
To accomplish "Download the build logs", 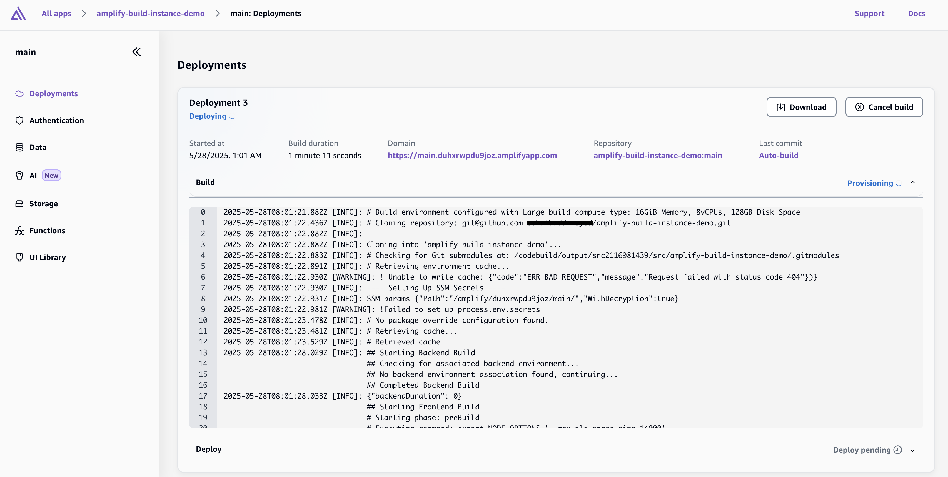I will (x=801, y=107).
